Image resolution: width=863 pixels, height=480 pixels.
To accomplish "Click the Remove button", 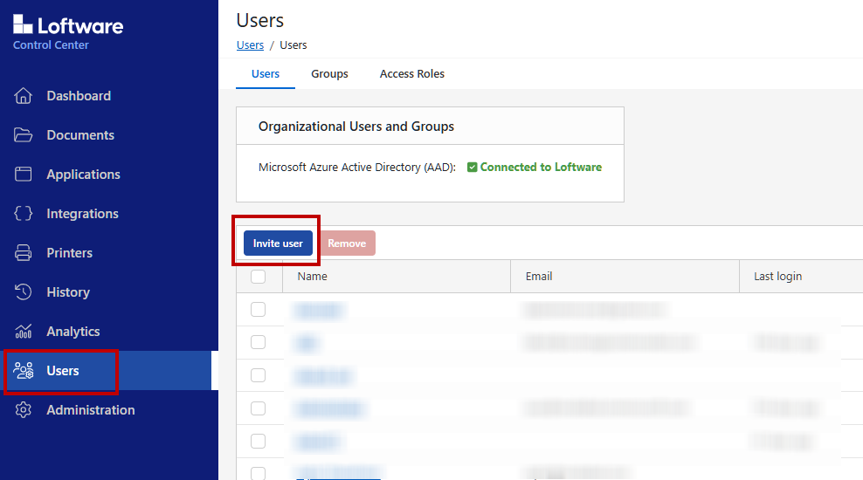I will click(x=347, y=243).
